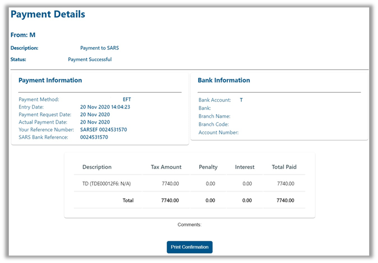Click the 'Your Reference Number:' label

[x=46, y=129]
